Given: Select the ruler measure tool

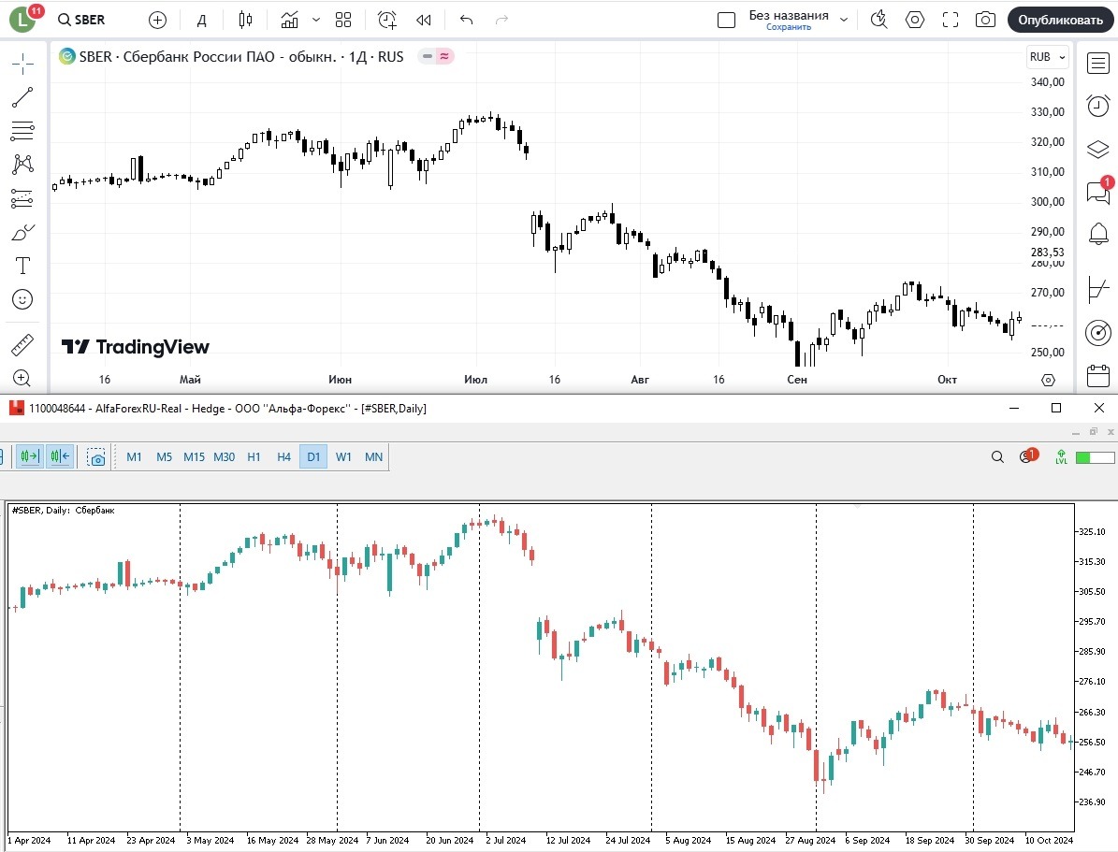Looking at the screenshot, I should point(22,345).
